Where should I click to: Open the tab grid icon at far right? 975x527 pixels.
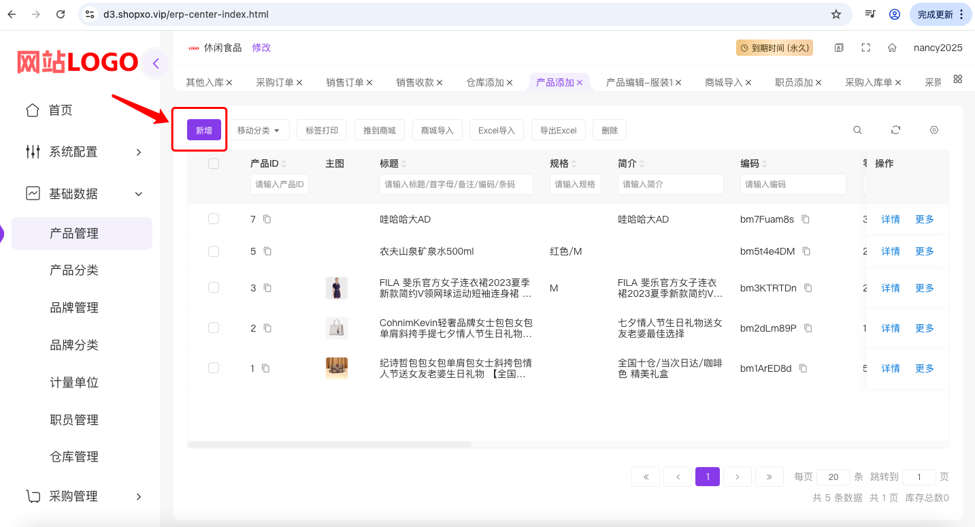pos(957,79)
